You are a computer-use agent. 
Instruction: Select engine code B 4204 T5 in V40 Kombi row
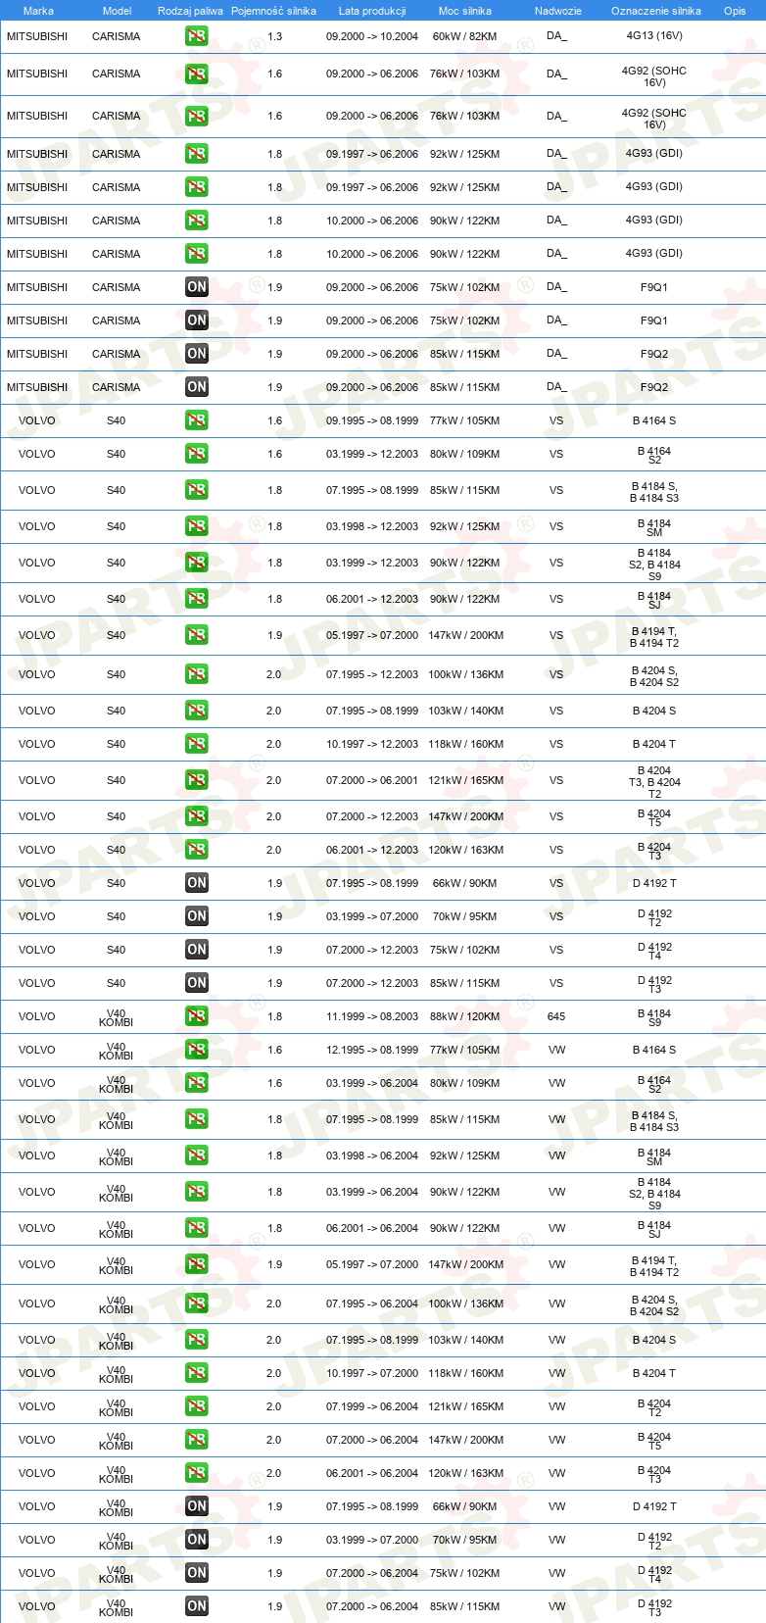pos(654,1441)
